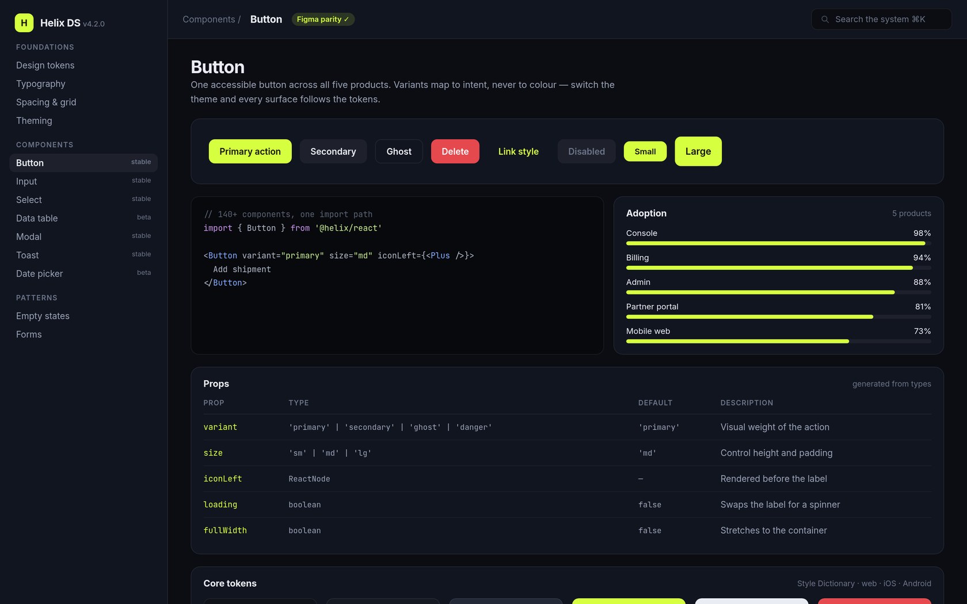Click the 'fullWidth' prop name
The width and height of the screenshot is (967, 604).
(225, 530)
